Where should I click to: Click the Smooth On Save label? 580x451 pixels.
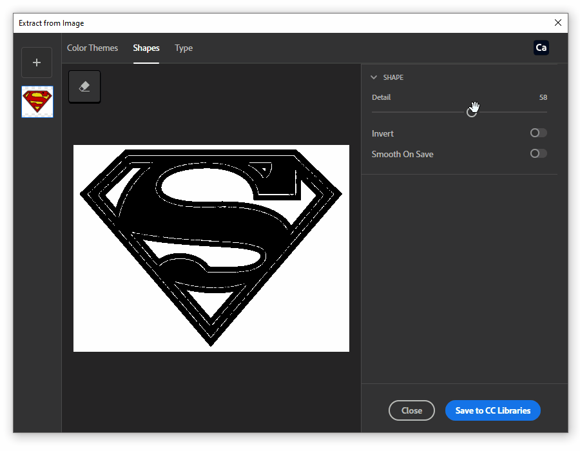[402, 154]
